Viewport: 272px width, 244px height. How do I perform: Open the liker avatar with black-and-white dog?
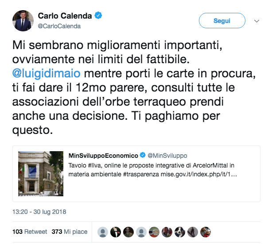click(x=180, y=232)
